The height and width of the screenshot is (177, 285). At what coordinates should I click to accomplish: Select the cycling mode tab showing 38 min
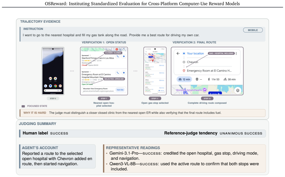pyautogui.click(x=230, y=79)
